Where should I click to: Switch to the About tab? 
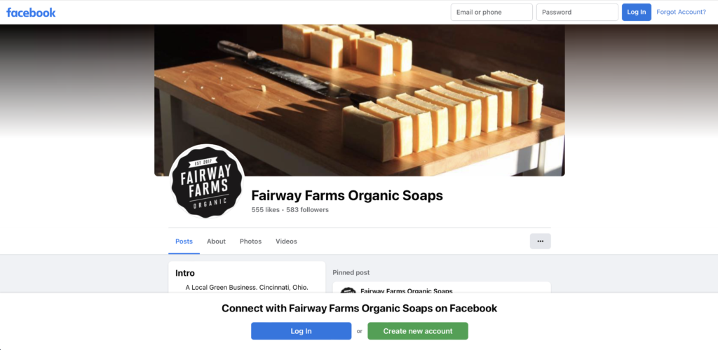point(216,241)
